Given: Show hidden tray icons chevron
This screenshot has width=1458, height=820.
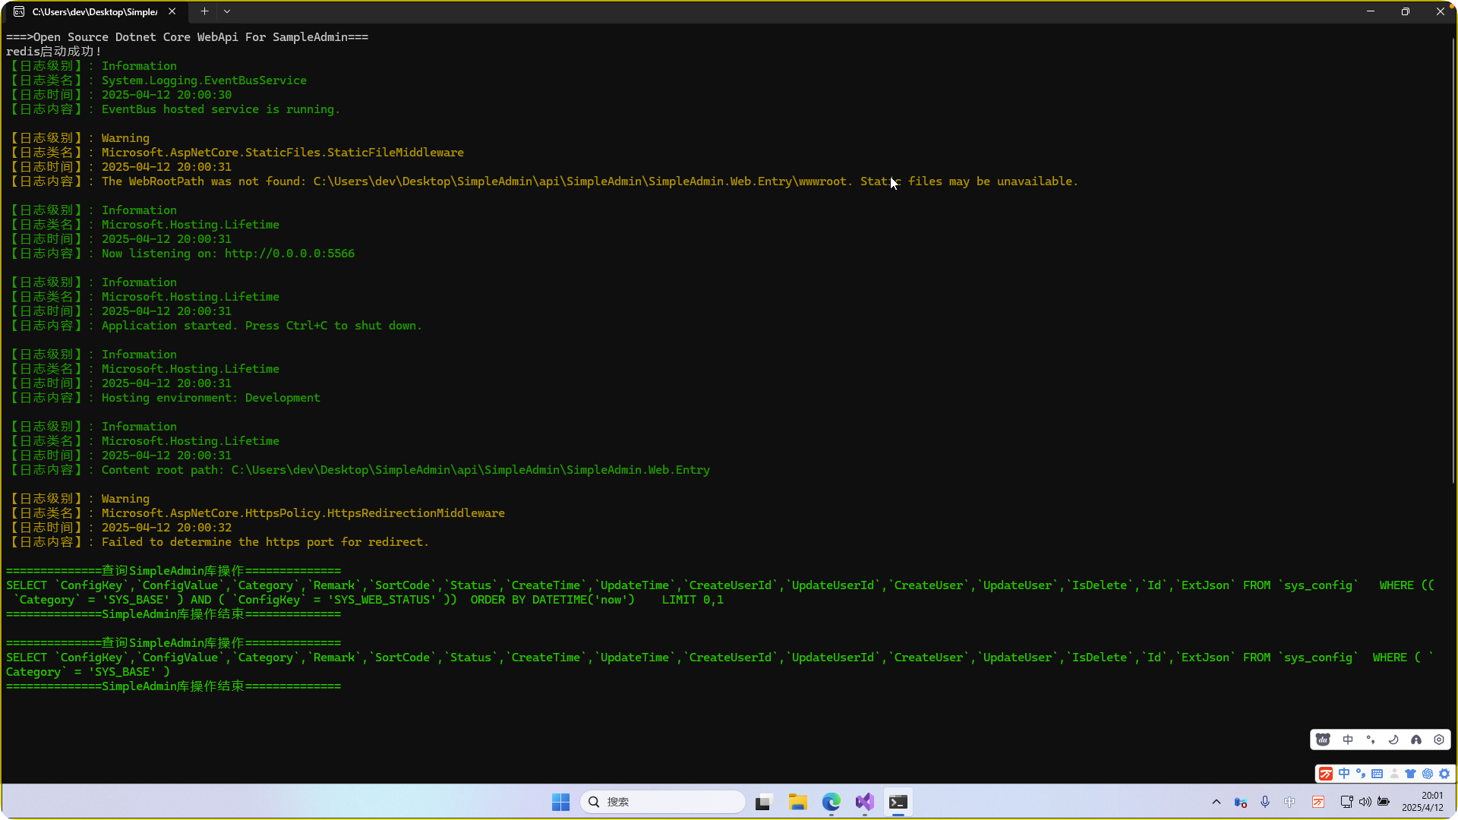Looking at the screenshot, I should click(x=1217, y=802).
